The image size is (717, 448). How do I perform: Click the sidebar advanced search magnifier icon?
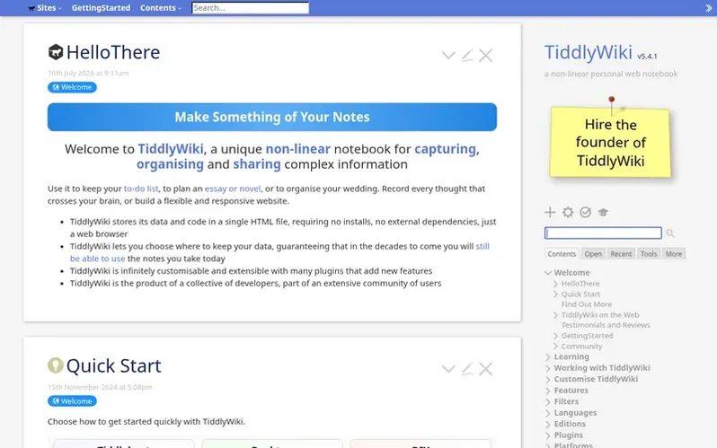click(x=670, y=233)
